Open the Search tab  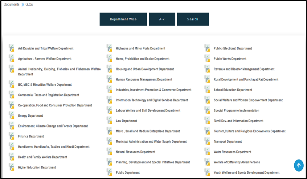(x=193, y=19)
